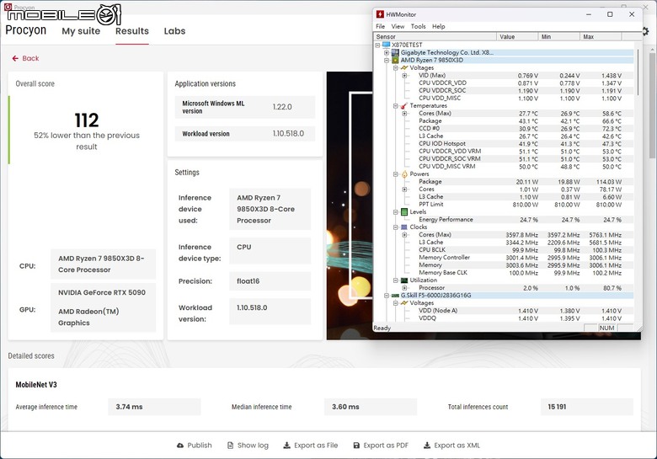Switch to the Results tab
Viewport: 657px width, 459px height.
tap(132, 31)
